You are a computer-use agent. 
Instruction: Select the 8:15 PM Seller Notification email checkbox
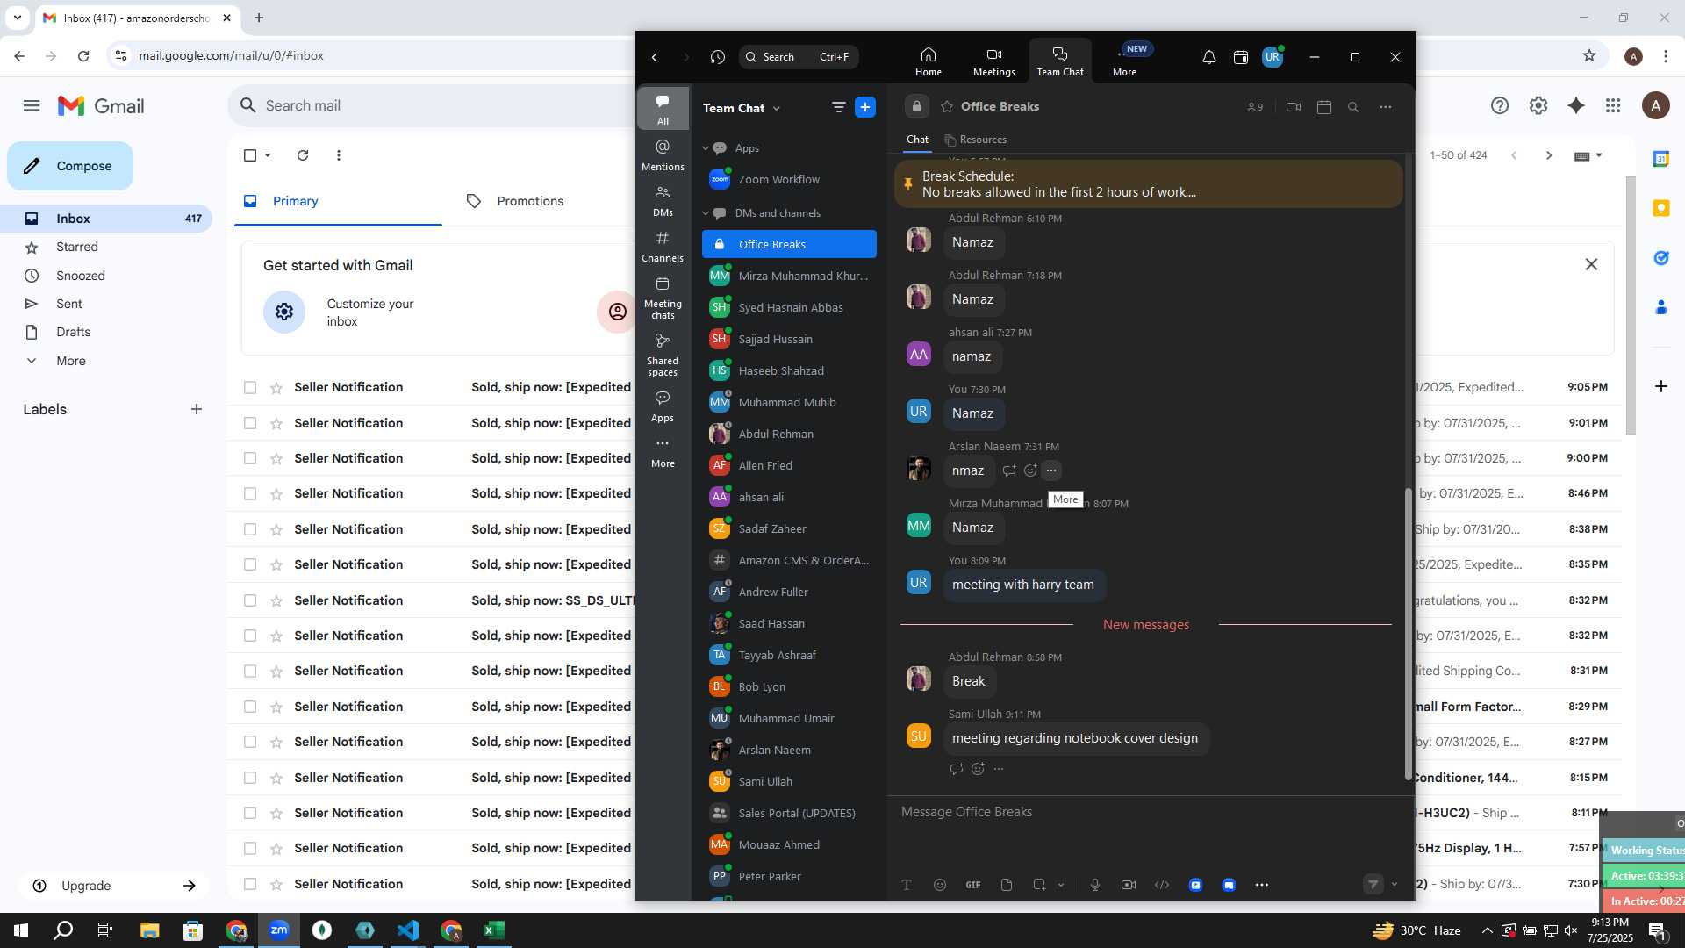click(x=250, y=778)
